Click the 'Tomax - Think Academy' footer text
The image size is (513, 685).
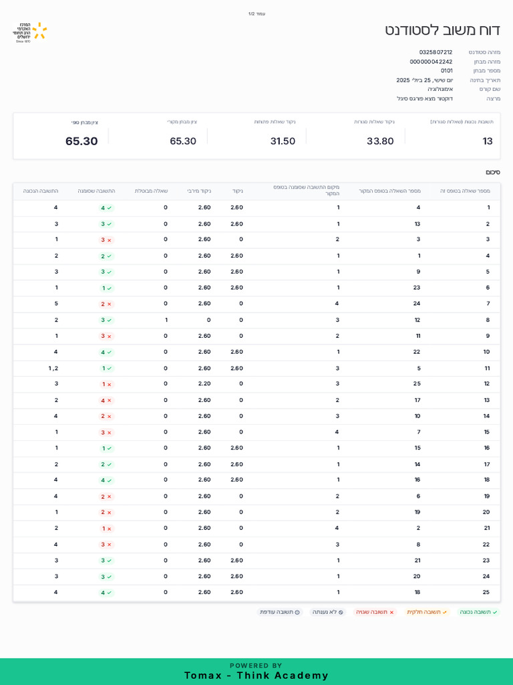coord(256,676)
